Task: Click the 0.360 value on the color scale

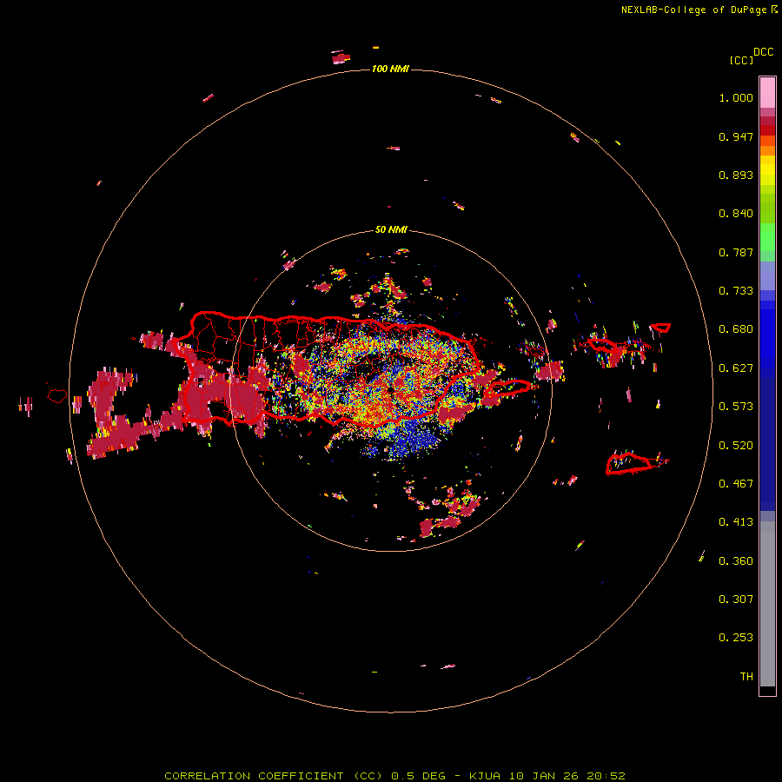Action: (736, 561)
